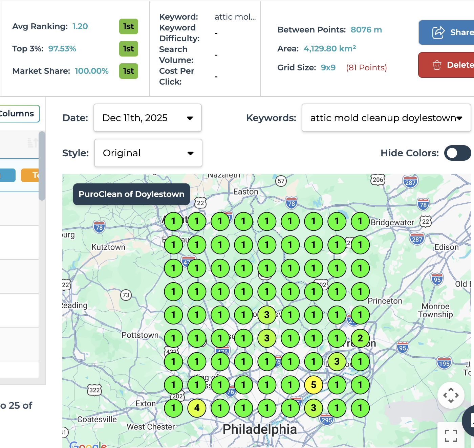Open the Keywords dropdown for attic mold cleanup
474x448 pixels.
(x=386, y=118)
